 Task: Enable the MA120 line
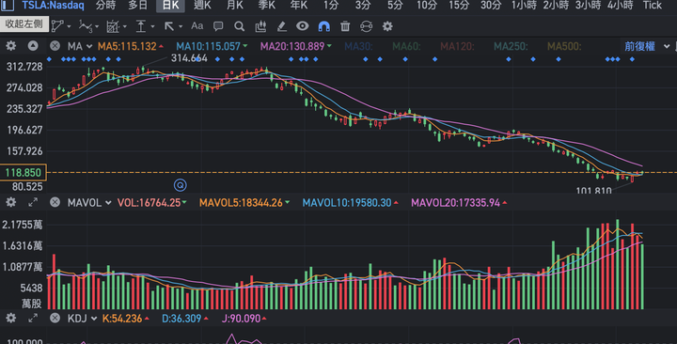(457, 46)
